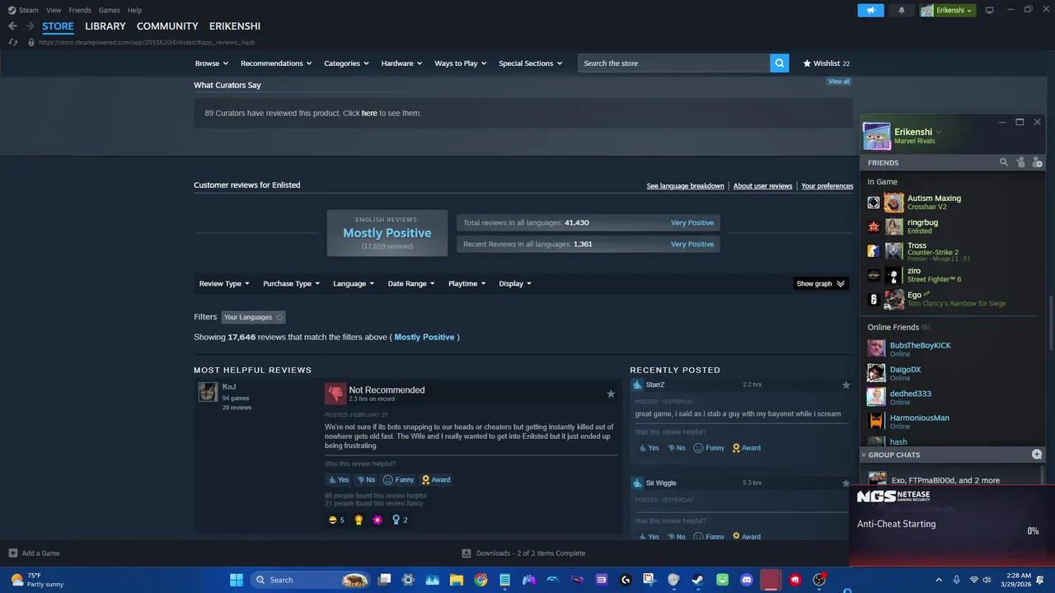
Task: Open the View menu
Action: 54,10
